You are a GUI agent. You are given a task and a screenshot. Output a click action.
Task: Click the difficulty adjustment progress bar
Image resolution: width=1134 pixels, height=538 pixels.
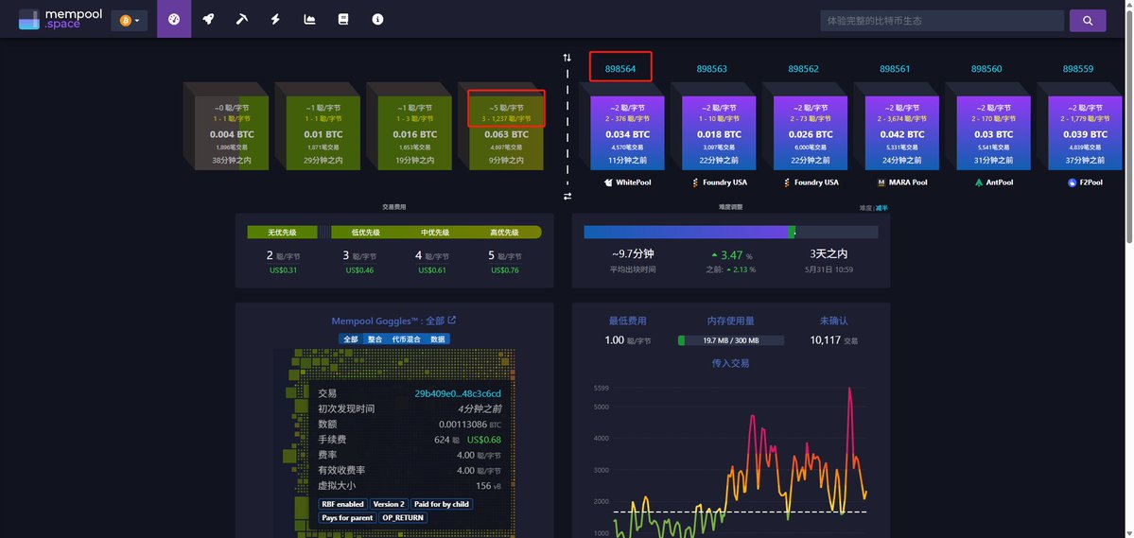coord(730,232)
